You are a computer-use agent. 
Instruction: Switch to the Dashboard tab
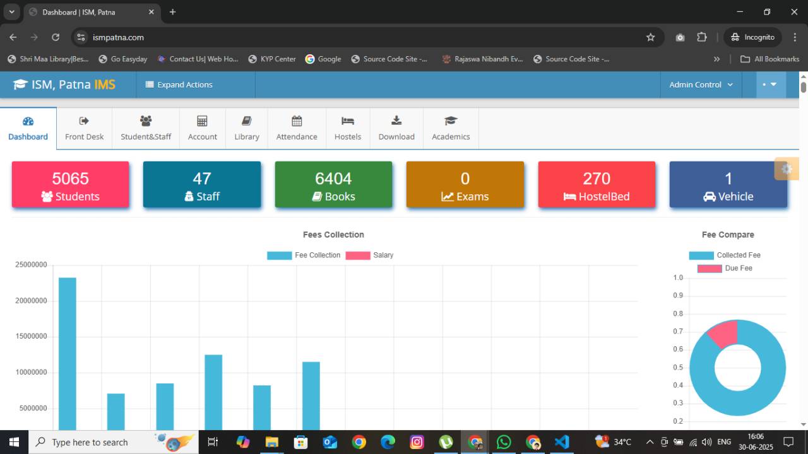point(28,128)
